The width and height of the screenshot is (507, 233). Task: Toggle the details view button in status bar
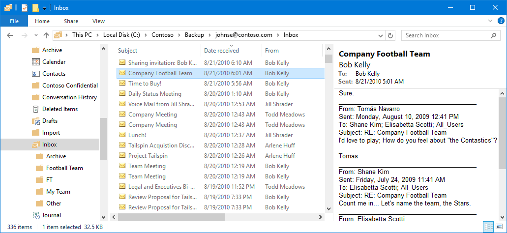coord(489,227)
